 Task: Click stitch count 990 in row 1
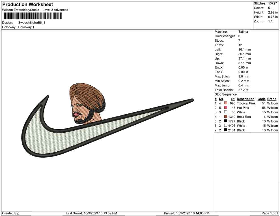pos(232,103)
